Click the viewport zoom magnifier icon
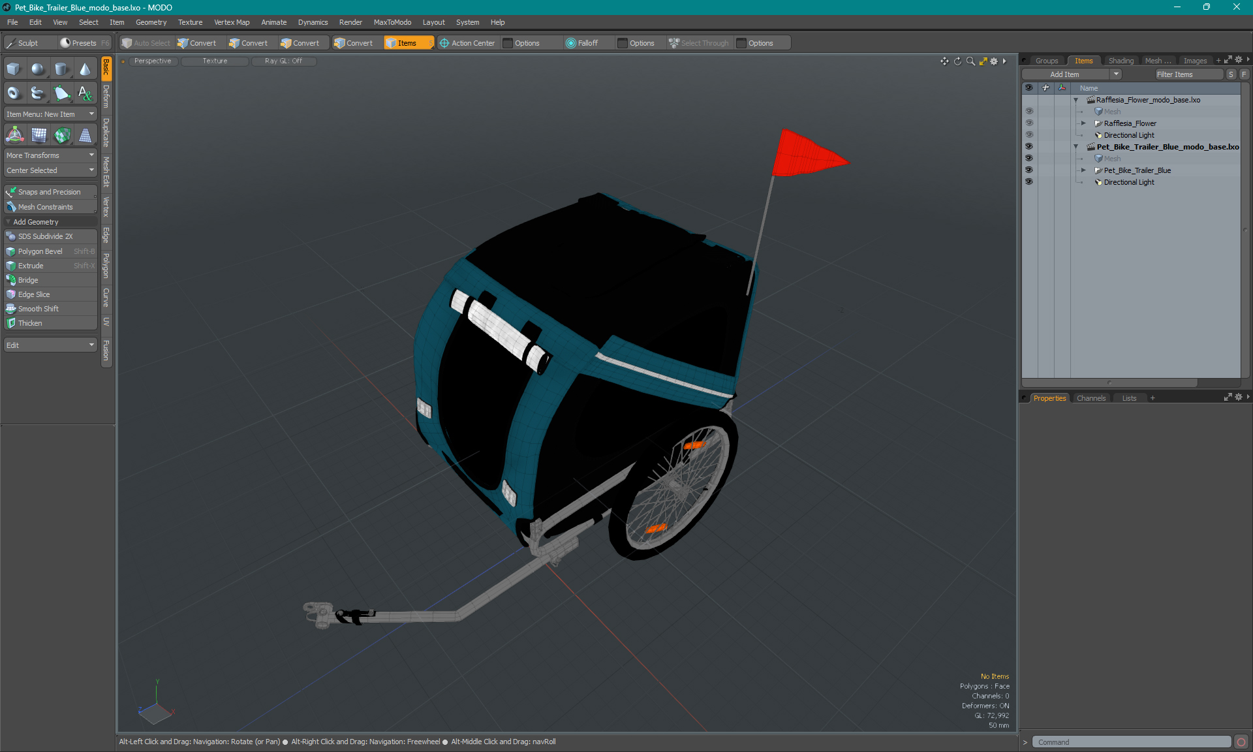Screen dimensions: 1253x752 [970, 61]
